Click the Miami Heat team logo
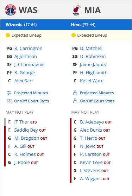Image resolution: width=132 pixels, height=196 pixels. pyautogui.click(x=76, y=10)
